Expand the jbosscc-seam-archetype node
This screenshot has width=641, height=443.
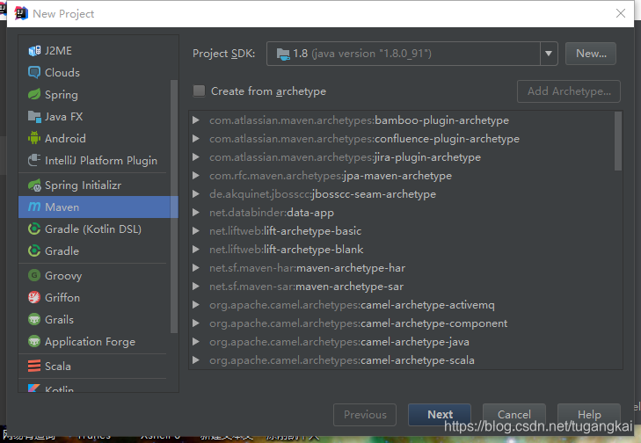(196, 193)
